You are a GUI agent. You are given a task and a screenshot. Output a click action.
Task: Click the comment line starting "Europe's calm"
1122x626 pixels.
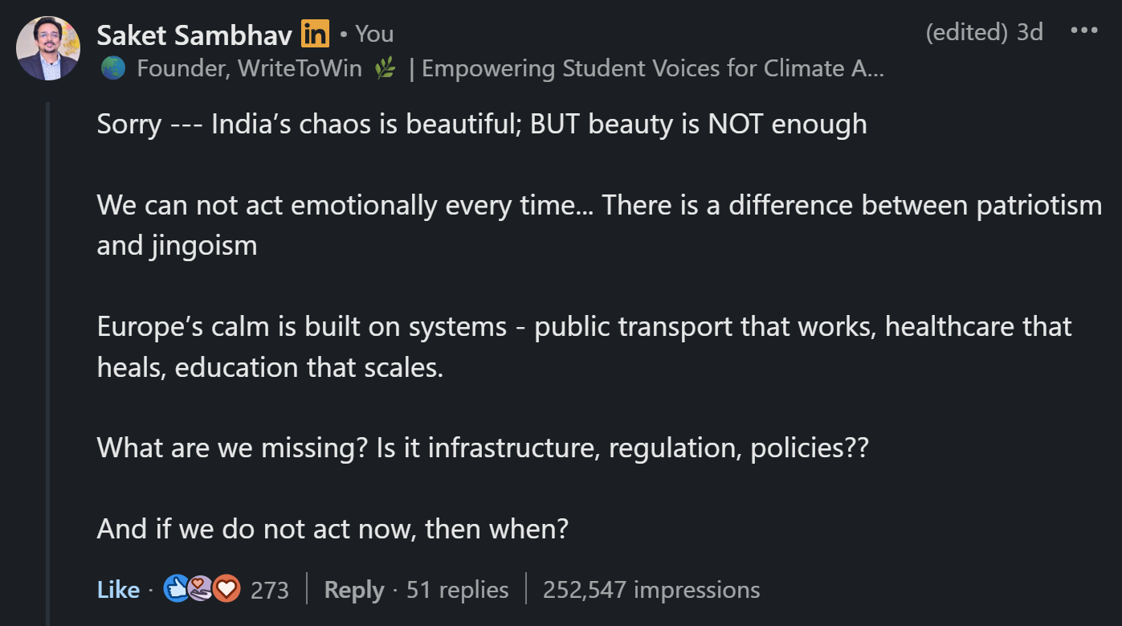[x=584, y=327]
